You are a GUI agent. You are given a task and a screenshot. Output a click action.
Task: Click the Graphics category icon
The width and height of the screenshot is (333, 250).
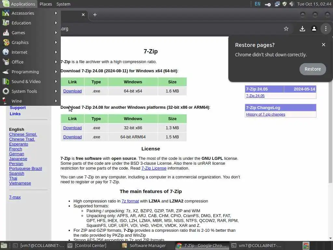pos(6,43)
